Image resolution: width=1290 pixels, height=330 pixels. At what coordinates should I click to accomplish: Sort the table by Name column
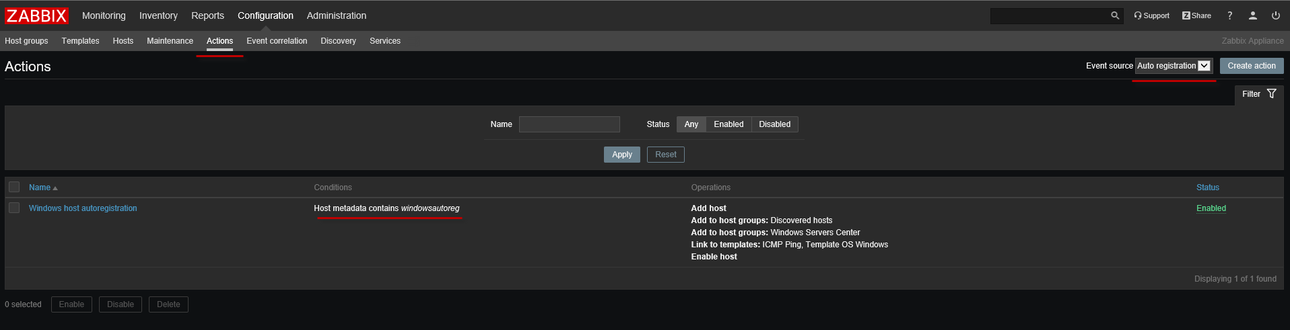[x=40, y=188]
